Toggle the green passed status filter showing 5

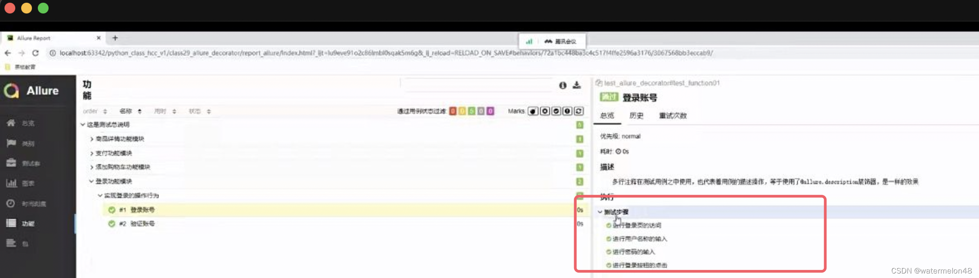click(x=472, y=111)
